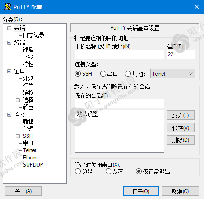This screenshot has height=199, width=204.
Task: Select 窗口 category in tree
Action: click(19, 71)
